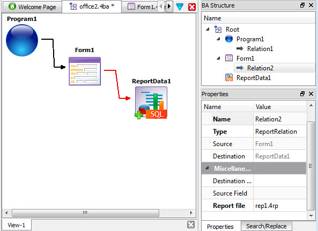Click the Relation1 arrow icon in tree
The image size is (318, 231).
point(240,48)
